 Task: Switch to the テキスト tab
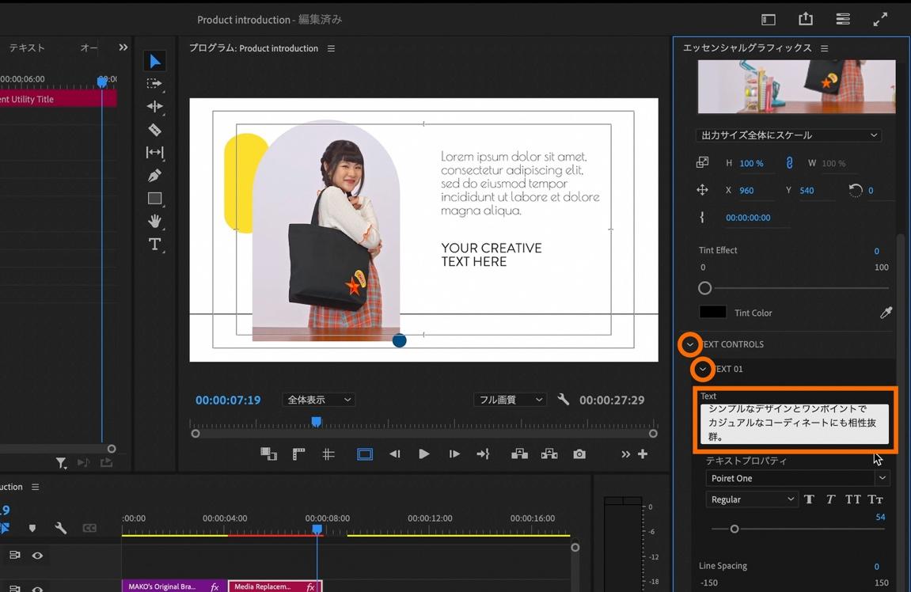click(27, 48)
